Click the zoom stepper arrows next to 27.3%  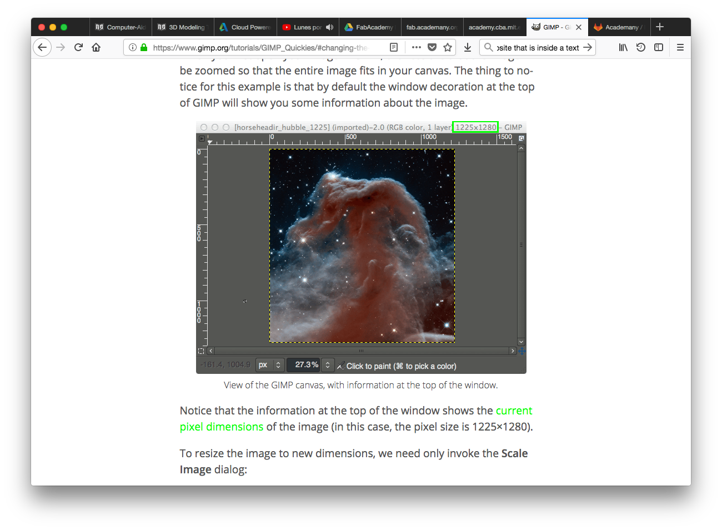click(x=328, y=365)
